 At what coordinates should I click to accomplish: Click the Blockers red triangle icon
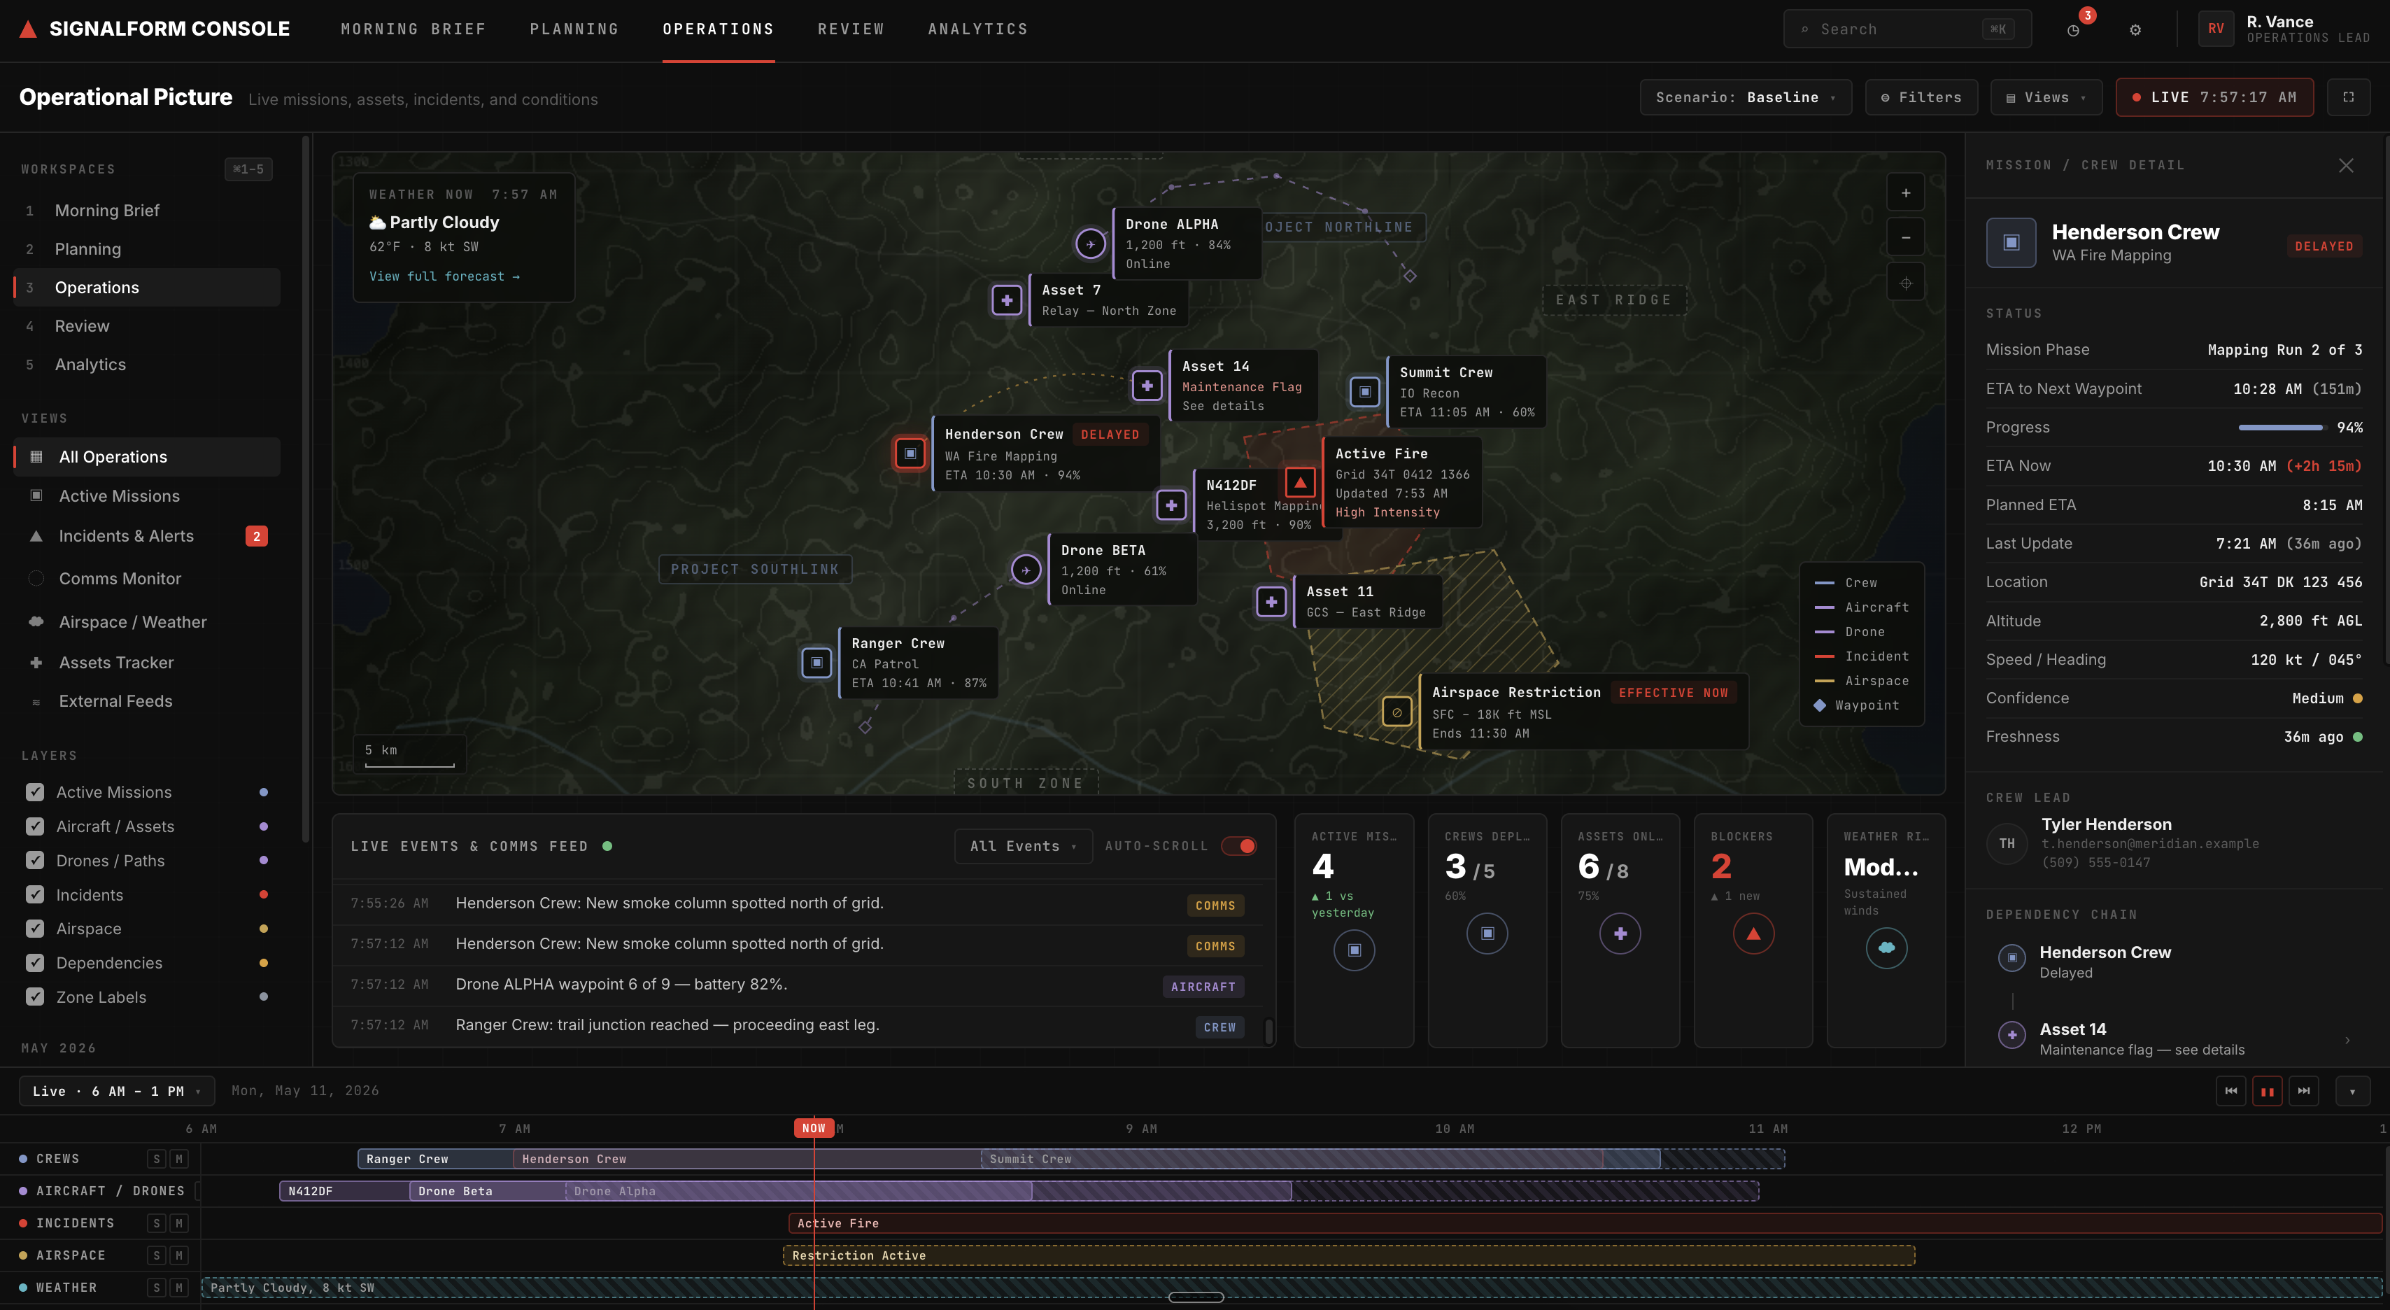click(x=1753, y=934)
